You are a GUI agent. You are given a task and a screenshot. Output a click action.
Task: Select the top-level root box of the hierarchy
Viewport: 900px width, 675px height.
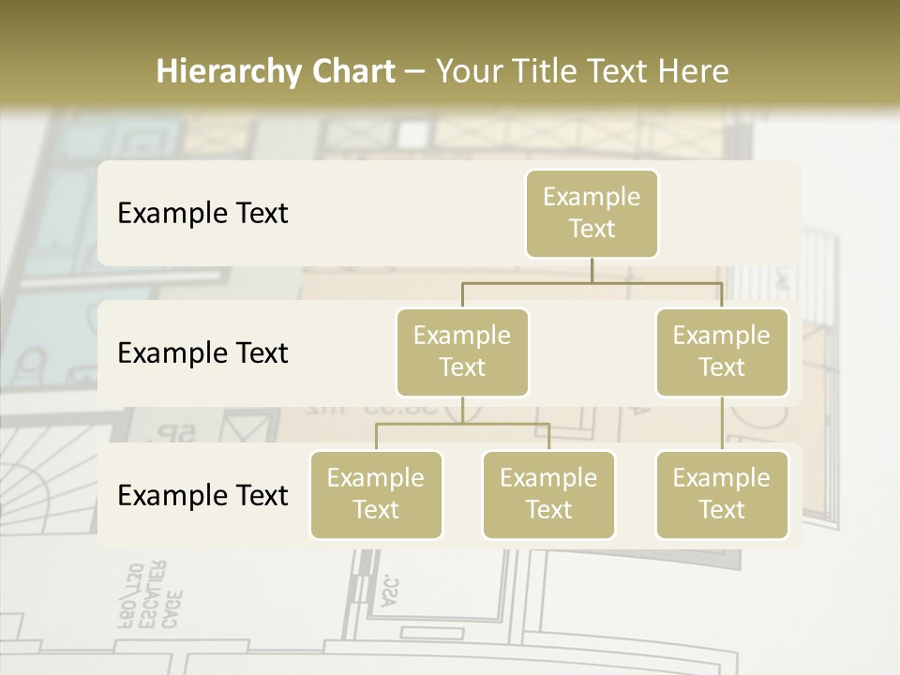coord(592,213)
